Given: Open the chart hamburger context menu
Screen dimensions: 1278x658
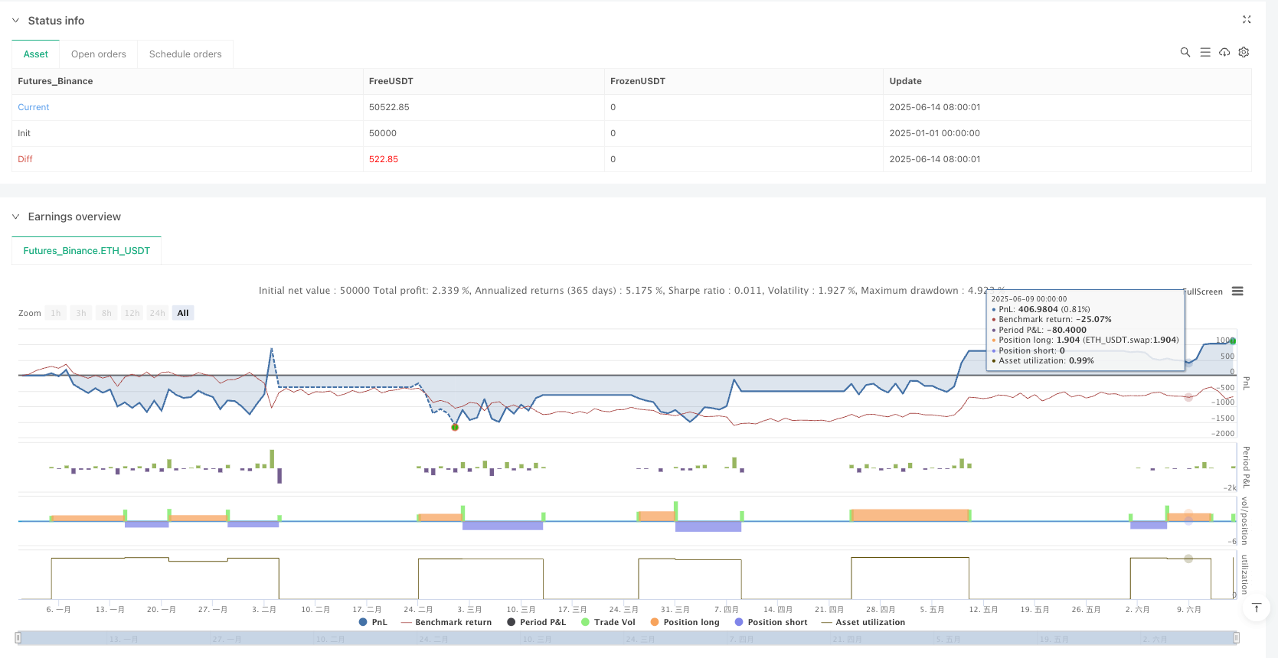Looking at the screenshot, I should [x=1237, y=292].
